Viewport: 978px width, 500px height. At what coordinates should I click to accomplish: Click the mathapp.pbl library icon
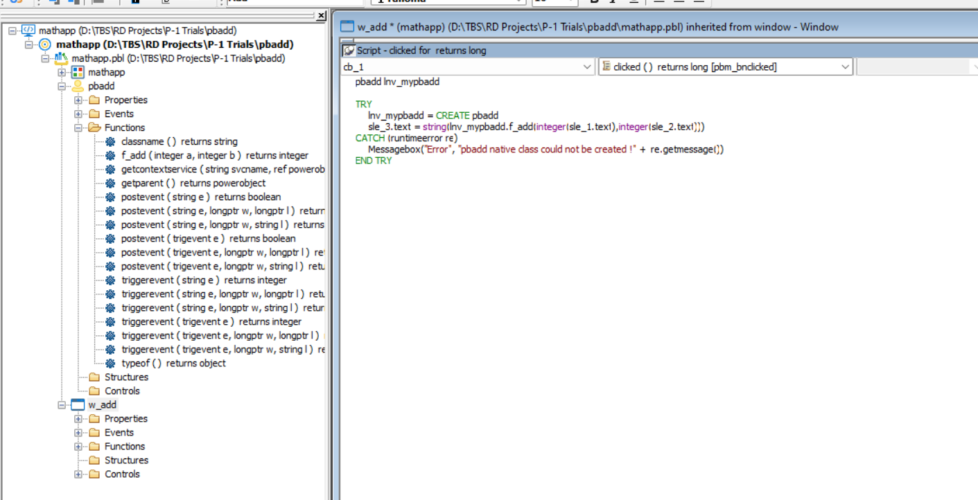[x=61, y=58]
